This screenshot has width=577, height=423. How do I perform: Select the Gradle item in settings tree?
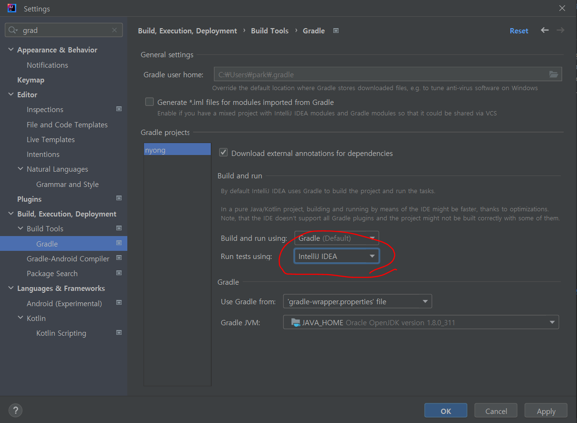click(63, 244)
